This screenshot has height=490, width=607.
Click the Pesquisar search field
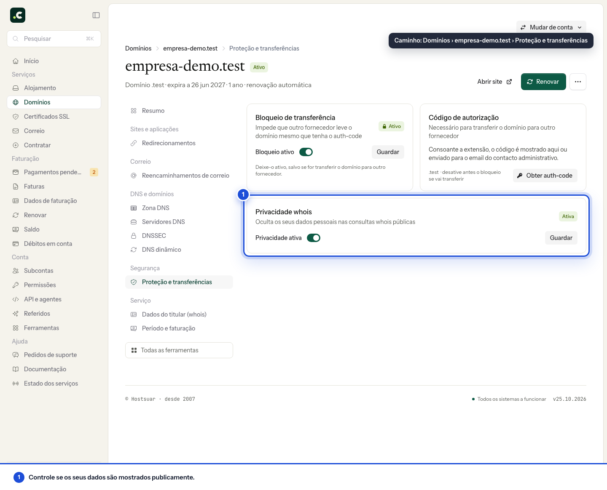(54, 39)
